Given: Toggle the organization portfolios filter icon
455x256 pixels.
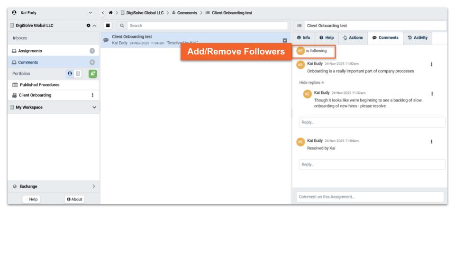Looking at the screenshot, I should coord(79,74).
